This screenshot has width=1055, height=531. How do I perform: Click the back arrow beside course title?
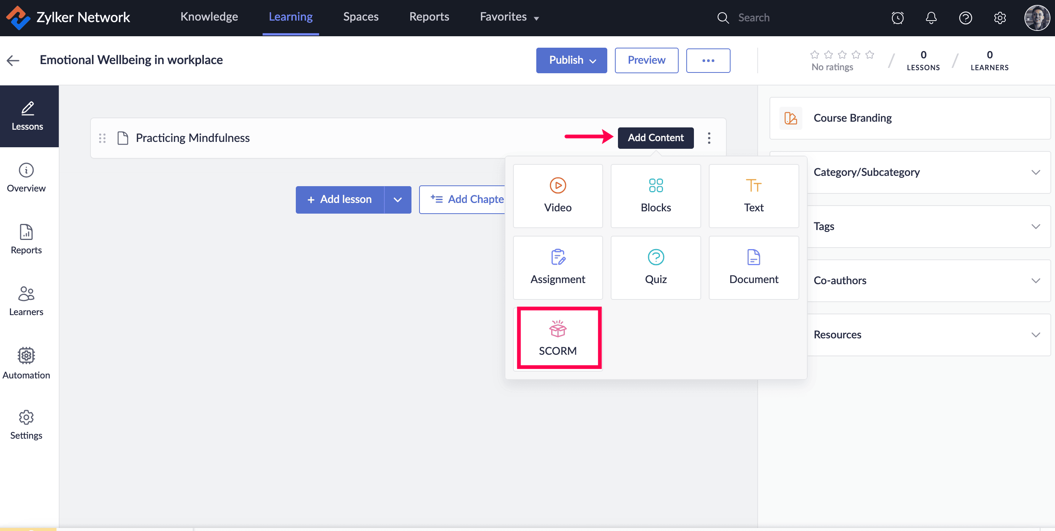click(13, 60)
